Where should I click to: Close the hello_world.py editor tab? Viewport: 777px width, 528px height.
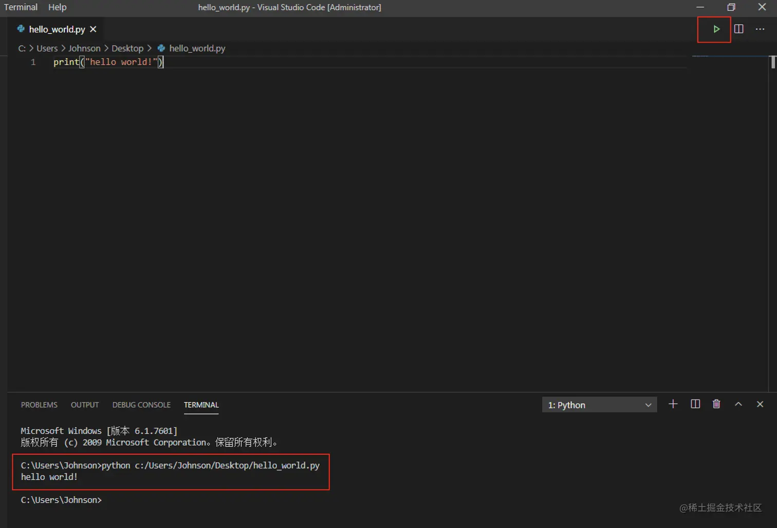(x=93, y=29)
